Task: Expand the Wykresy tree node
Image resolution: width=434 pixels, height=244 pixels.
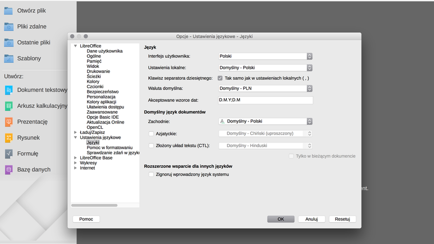Action: point(75,163)
